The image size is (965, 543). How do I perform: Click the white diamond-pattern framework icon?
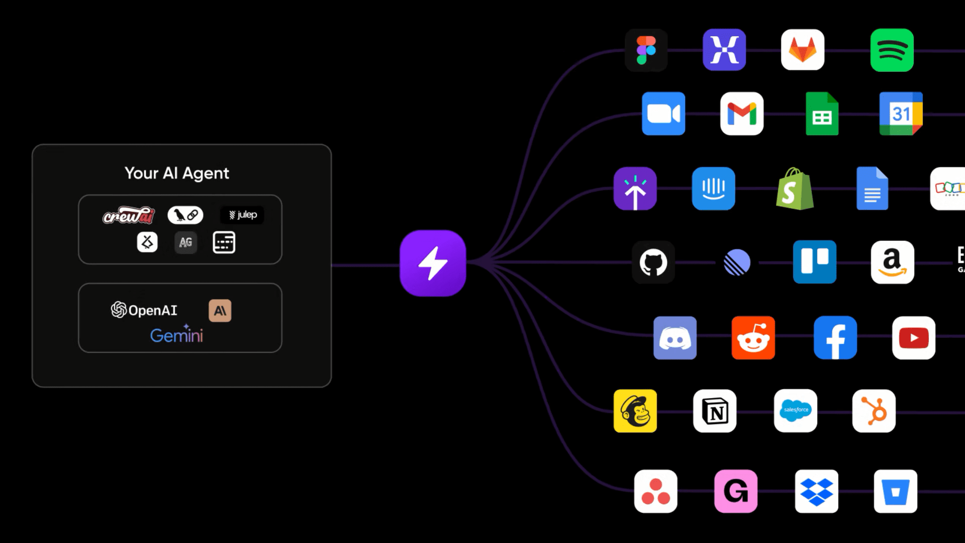[x=147, y=242]
